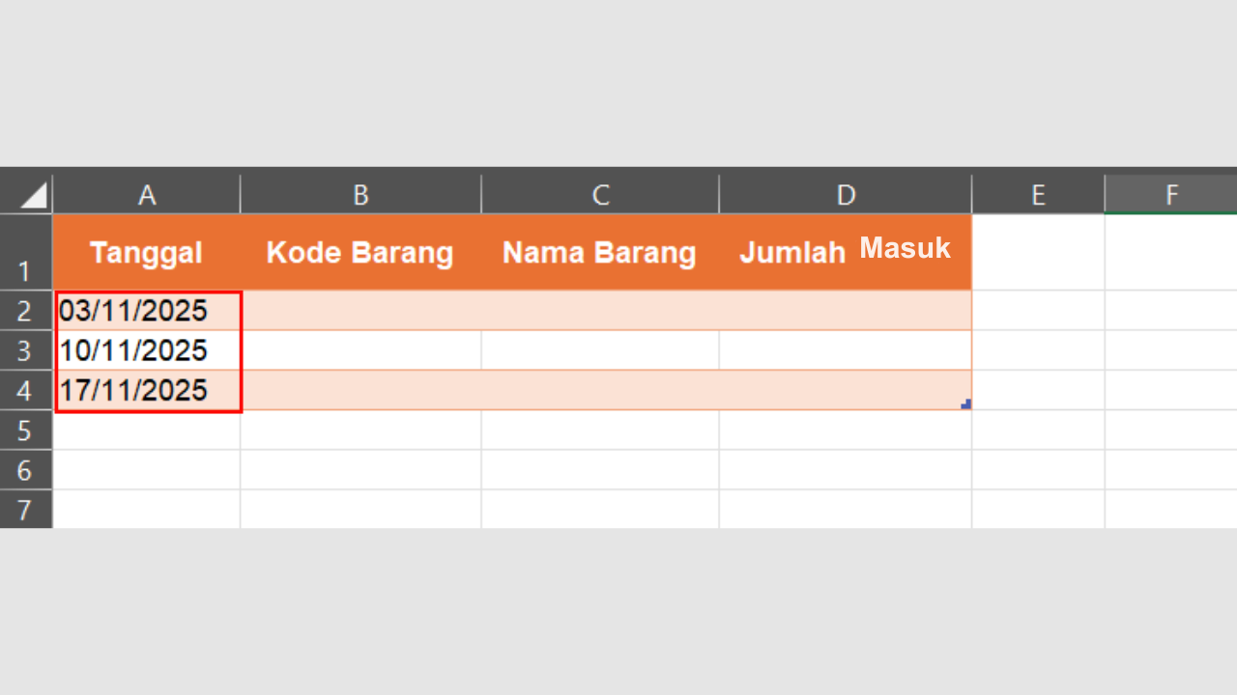Click the Kode Barang header cell
Screen dimensions: 1237x695
pyautogui.click(x=360, y=252)
